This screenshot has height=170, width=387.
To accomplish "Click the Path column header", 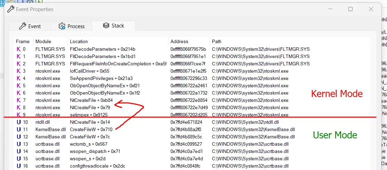I will click(x=217, y=41).
